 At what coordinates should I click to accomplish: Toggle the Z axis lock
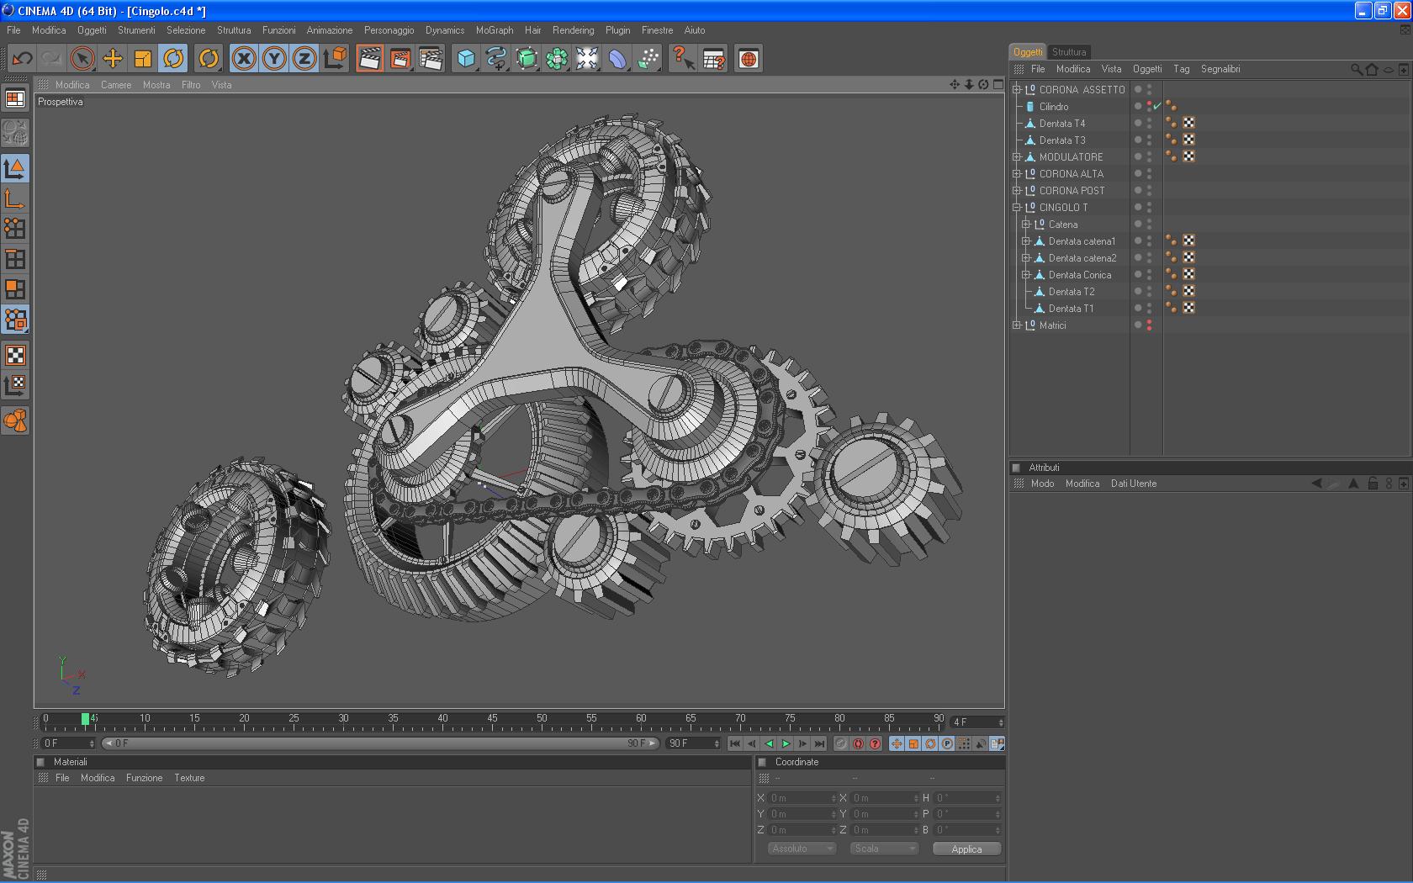pos(304,59)
